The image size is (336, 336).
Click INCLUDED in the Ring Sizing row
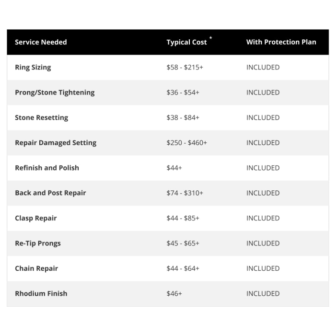pyautogui.click(x=263, y=67)
